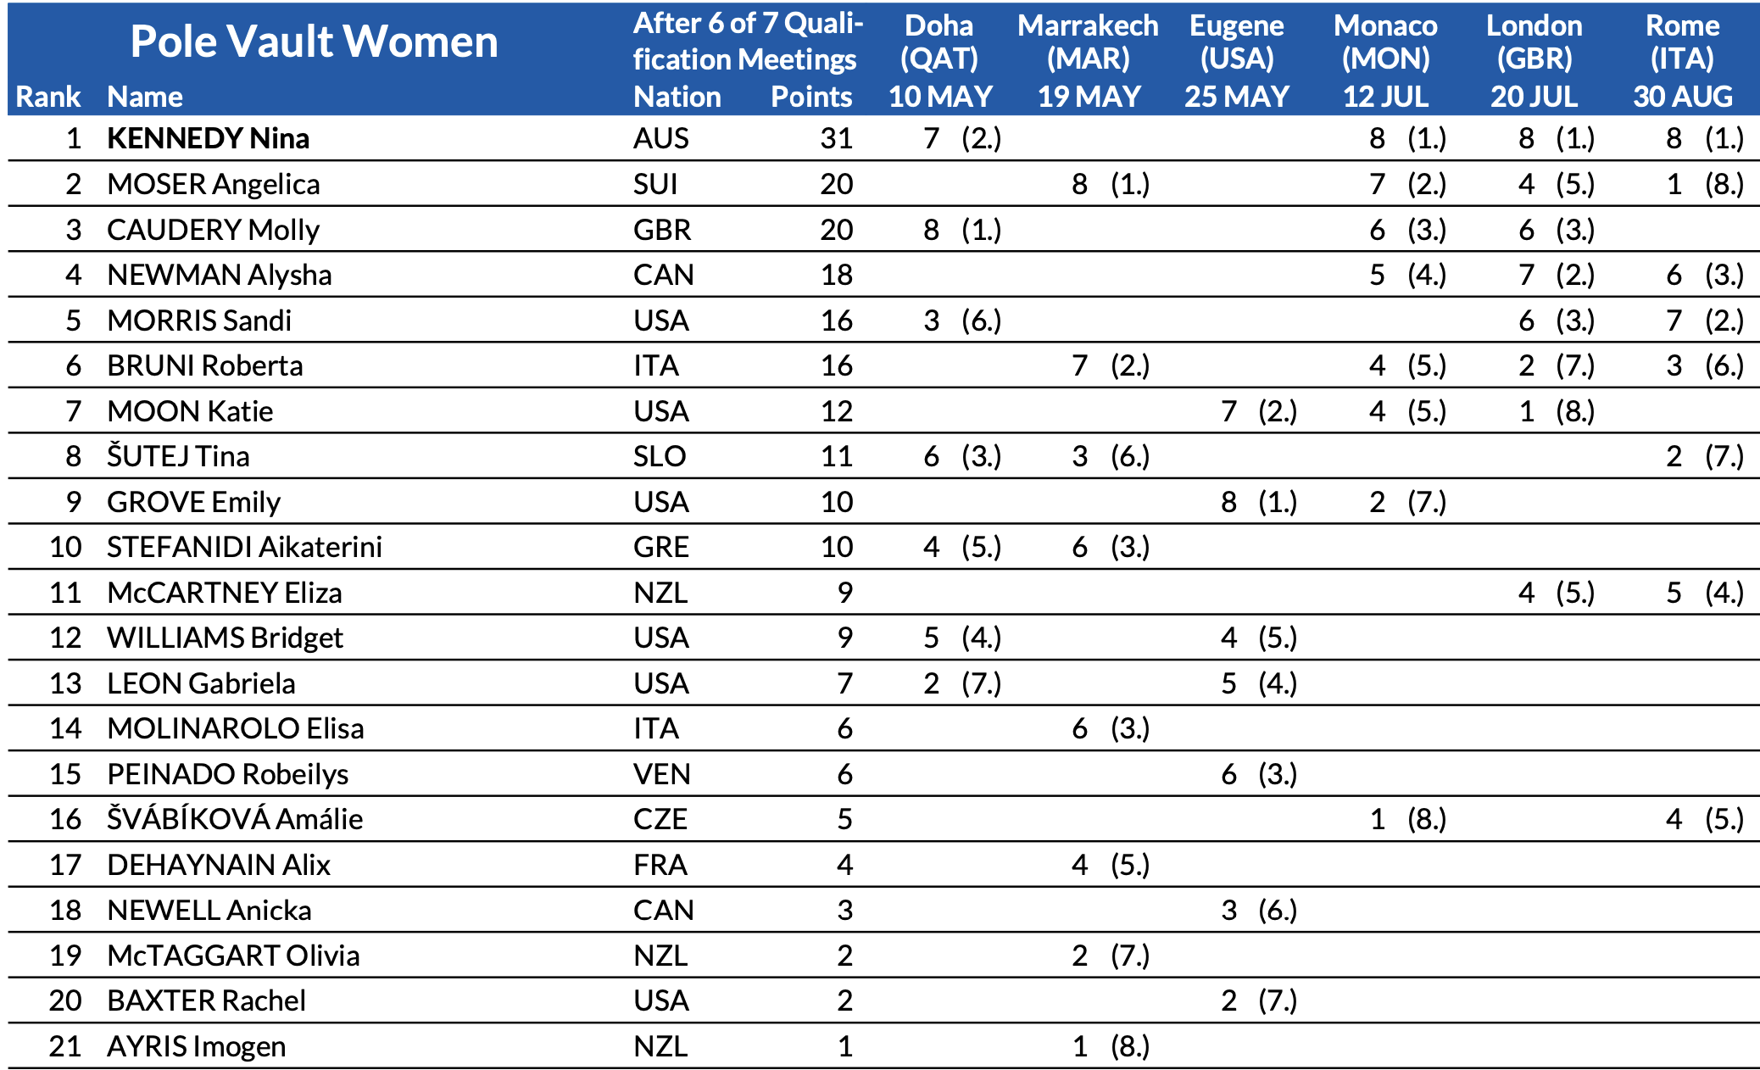The width and height of the screenshot is (1760, 1070).
Task: Select the Doha (QAT) column header
Action: (939, 59)
